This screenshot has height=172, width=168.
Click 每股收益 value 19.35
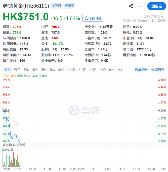[x=24, y=49]
